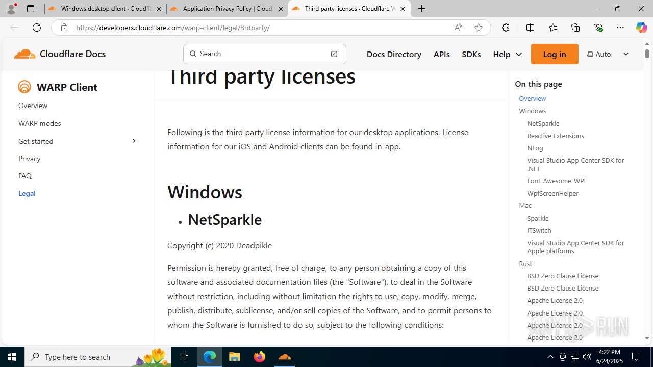Open WARP modes in the sidebar

39,123
